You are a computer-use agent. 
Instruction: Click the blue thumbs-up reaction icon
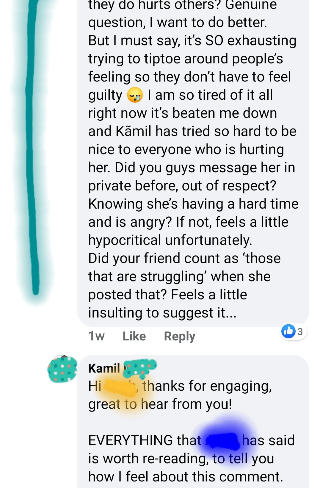[x=288, y=331]
